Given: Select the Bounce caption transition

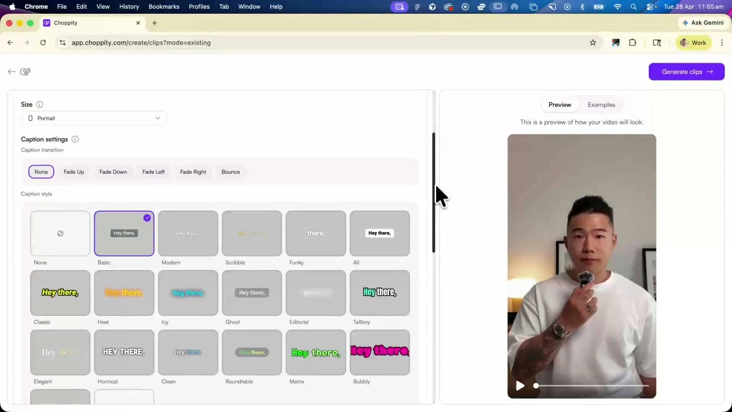Looking at the screenshot, I should [x=231, y=172].
